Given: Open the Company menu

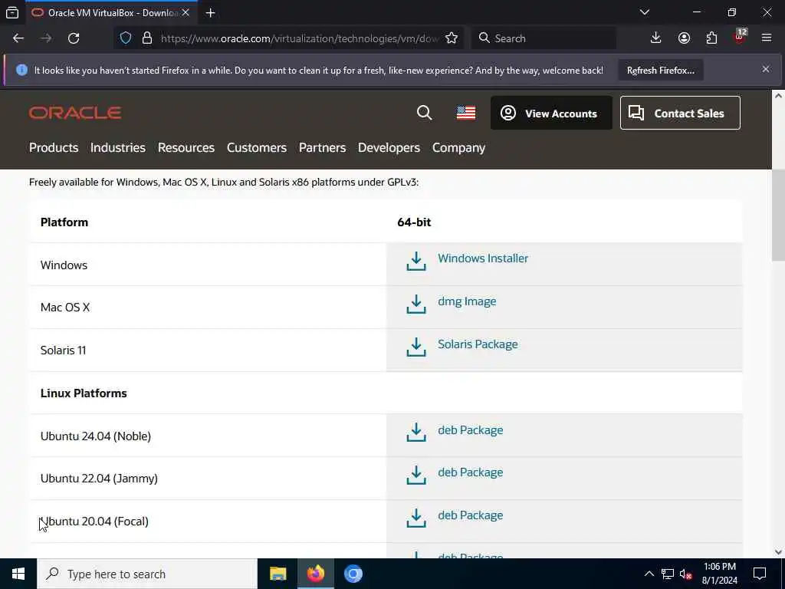Looking at the screenshot, I should click(x=458, y=148).
